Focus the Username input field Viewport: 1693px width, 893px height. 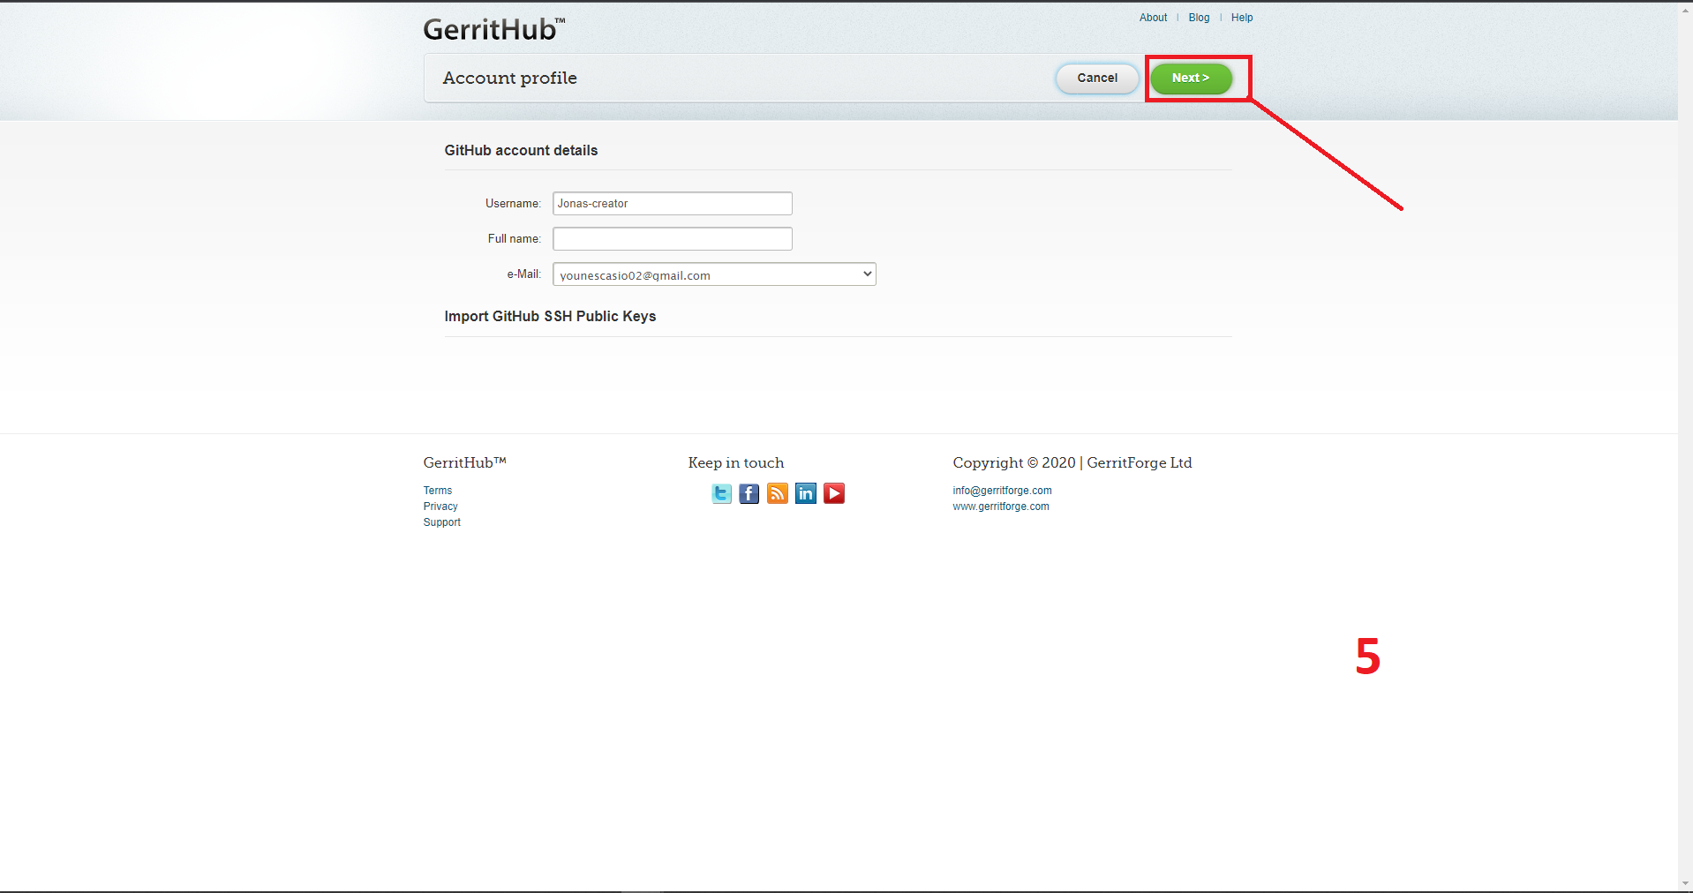click(673, 203)
